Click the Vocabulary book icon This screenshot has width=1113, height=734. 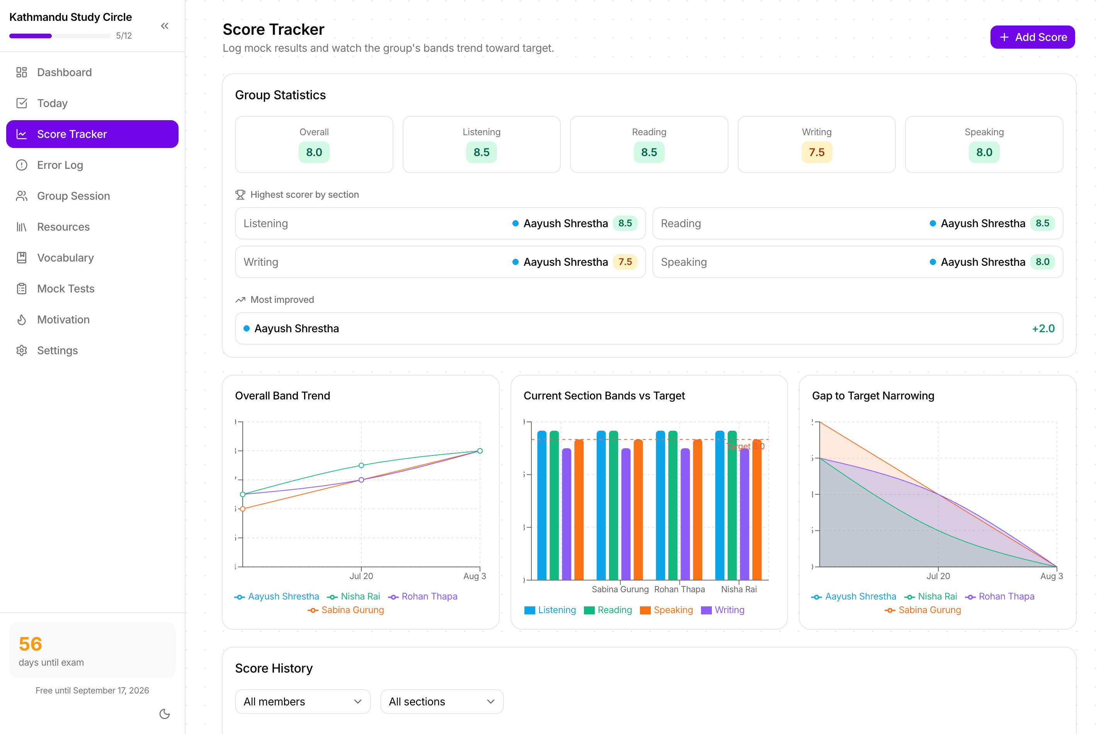tap(22, 257)
